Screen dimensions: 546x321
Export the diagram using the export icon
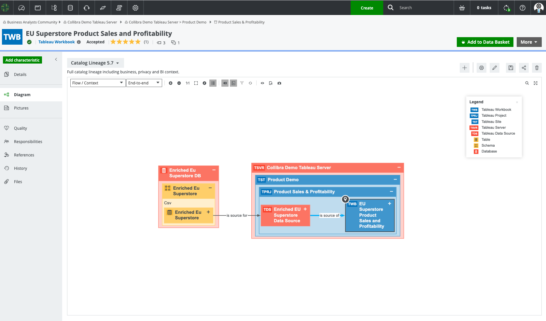click(271, 83)
